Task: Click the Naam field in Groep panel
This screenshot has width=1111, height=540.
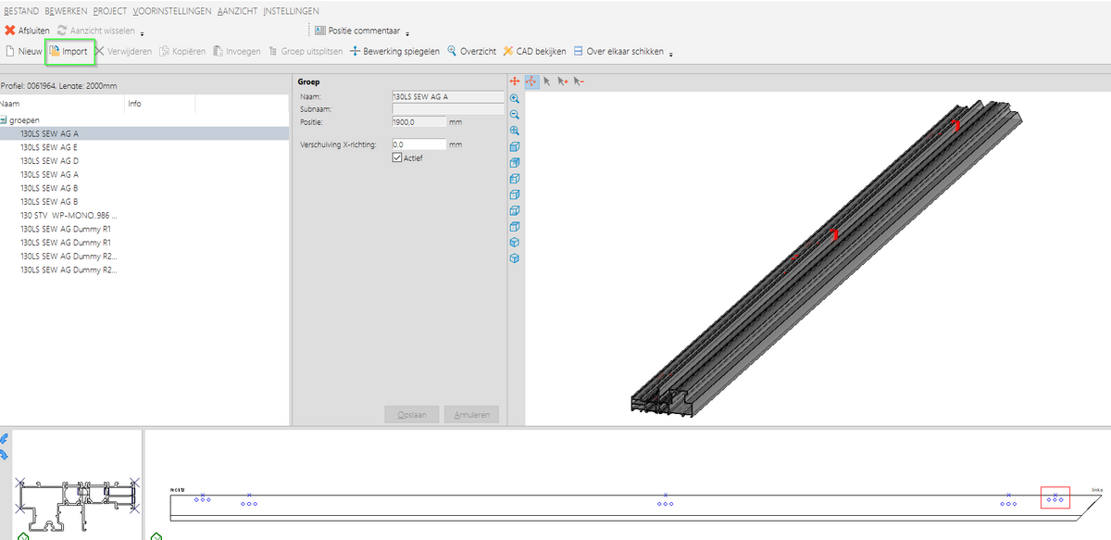Action: tap(448, 96)
